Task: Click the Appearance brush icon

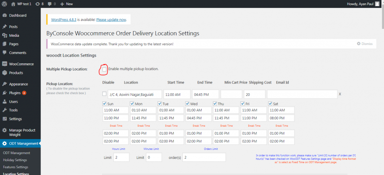Action: pos(4,84)
